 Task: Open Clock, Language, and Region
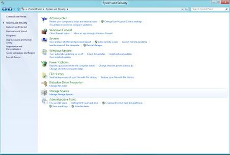[x=20, y=53]
